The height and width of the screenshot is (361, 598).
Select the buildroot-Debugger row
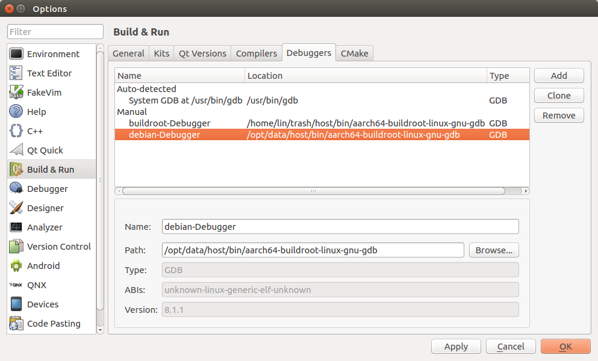click(x=169, y=123)
